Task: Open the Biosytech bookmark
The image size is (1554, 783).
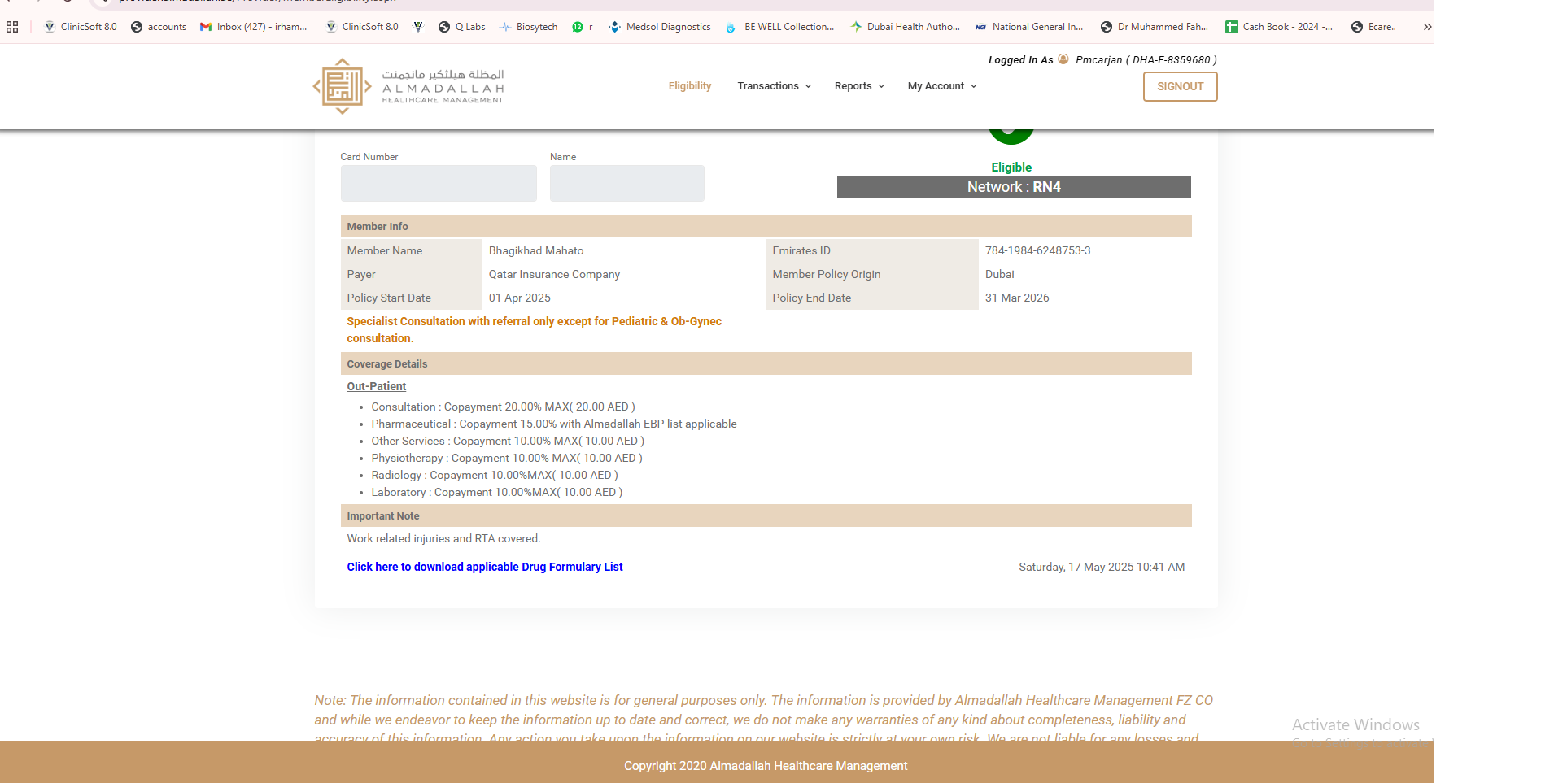Action: pos(528,27)
